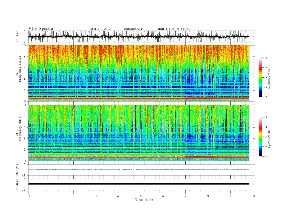This screenshot has height=220, width=285.
Task: Click time axis tick label "0"
Action: click(28, 196)
